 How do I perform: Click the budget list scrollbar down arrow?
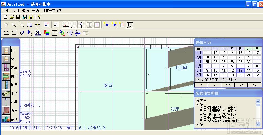258,124
